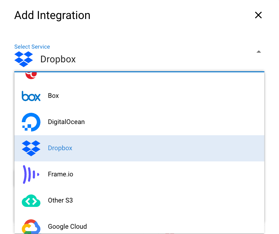Collapse the service list with the chevron
Image resolution: width=279 pixels, height=234 pixels.
click(258, 52)
